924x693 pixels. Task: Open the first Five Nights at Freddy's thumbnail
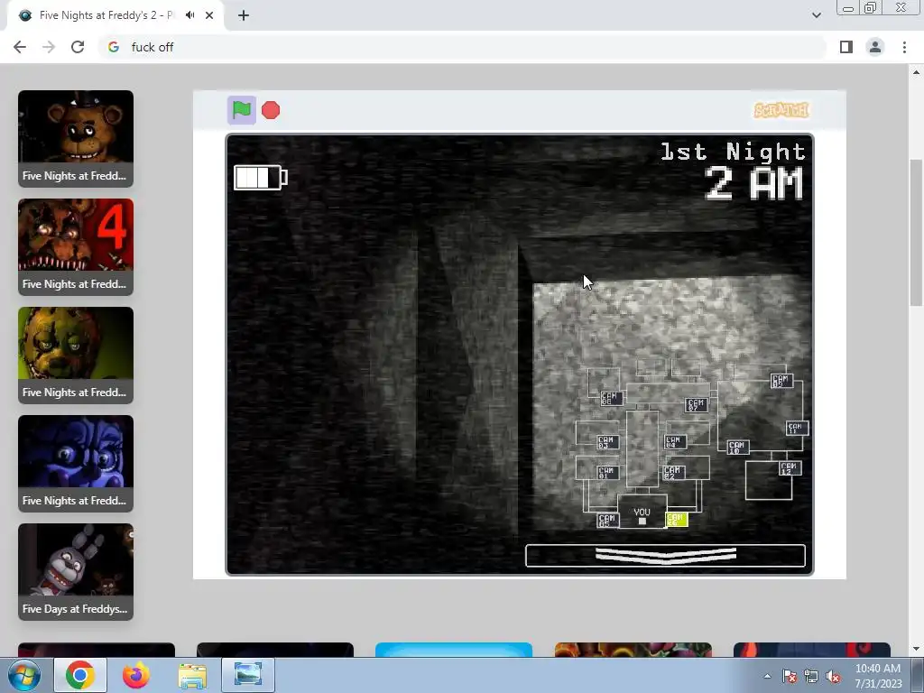(x=76, y=139)
